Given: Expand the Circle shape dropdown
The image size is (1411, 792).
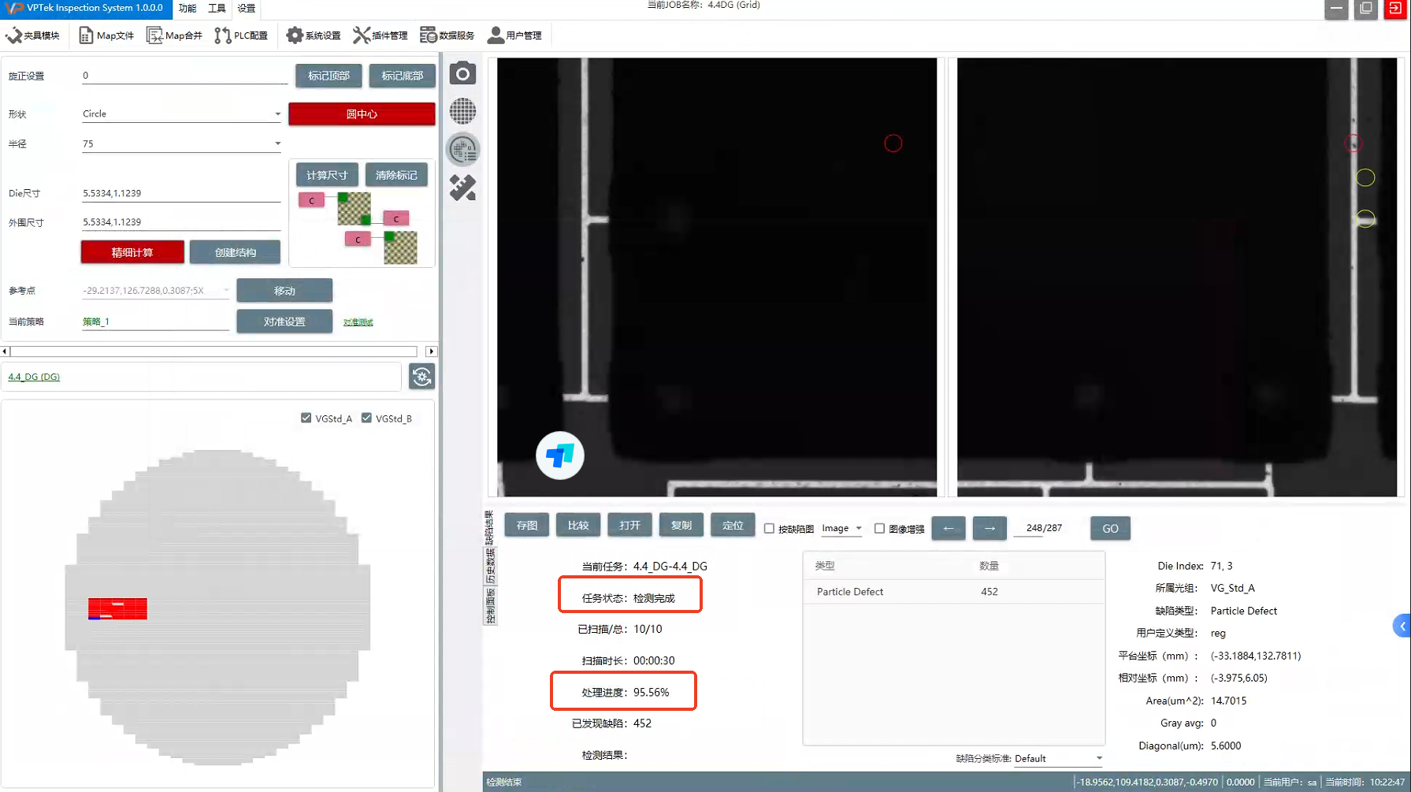Looking at the screenshot, I should pyautogui.click(x=277, y=114).
